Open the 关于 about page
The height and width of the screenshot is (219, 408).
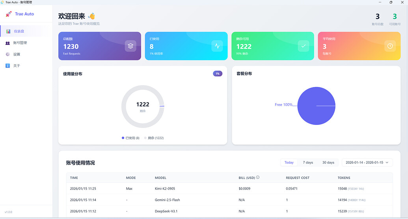pos(26,66)
